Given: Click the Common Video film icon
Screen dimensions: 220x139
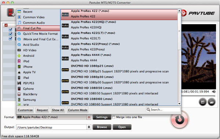Looking at the screenshot, I should point(19,17).
